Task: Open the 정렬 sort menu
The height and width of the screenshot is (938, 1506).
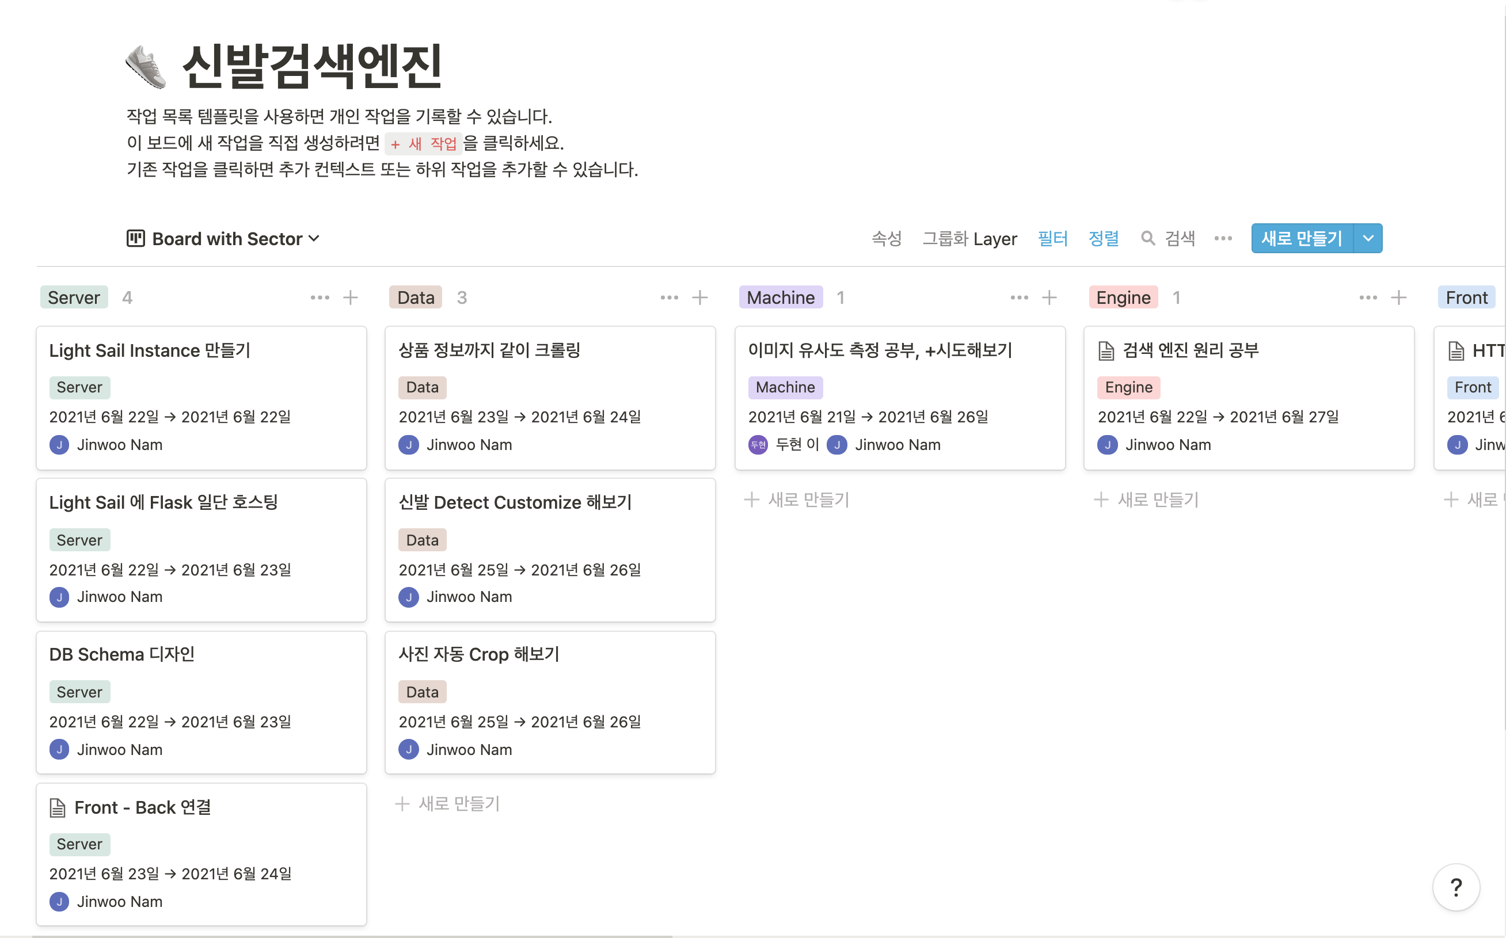Action: pyautogui.click(x=1103, y=239)
